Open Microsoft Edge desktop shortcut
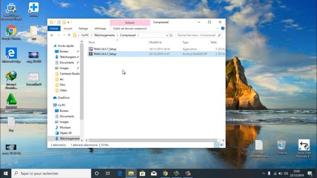 (x=11, y=55)
